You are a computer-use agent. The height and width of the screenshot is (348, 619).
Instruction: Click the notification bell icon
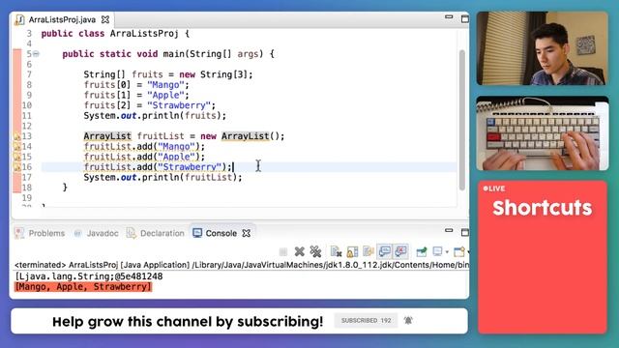[x=408, y=320]
